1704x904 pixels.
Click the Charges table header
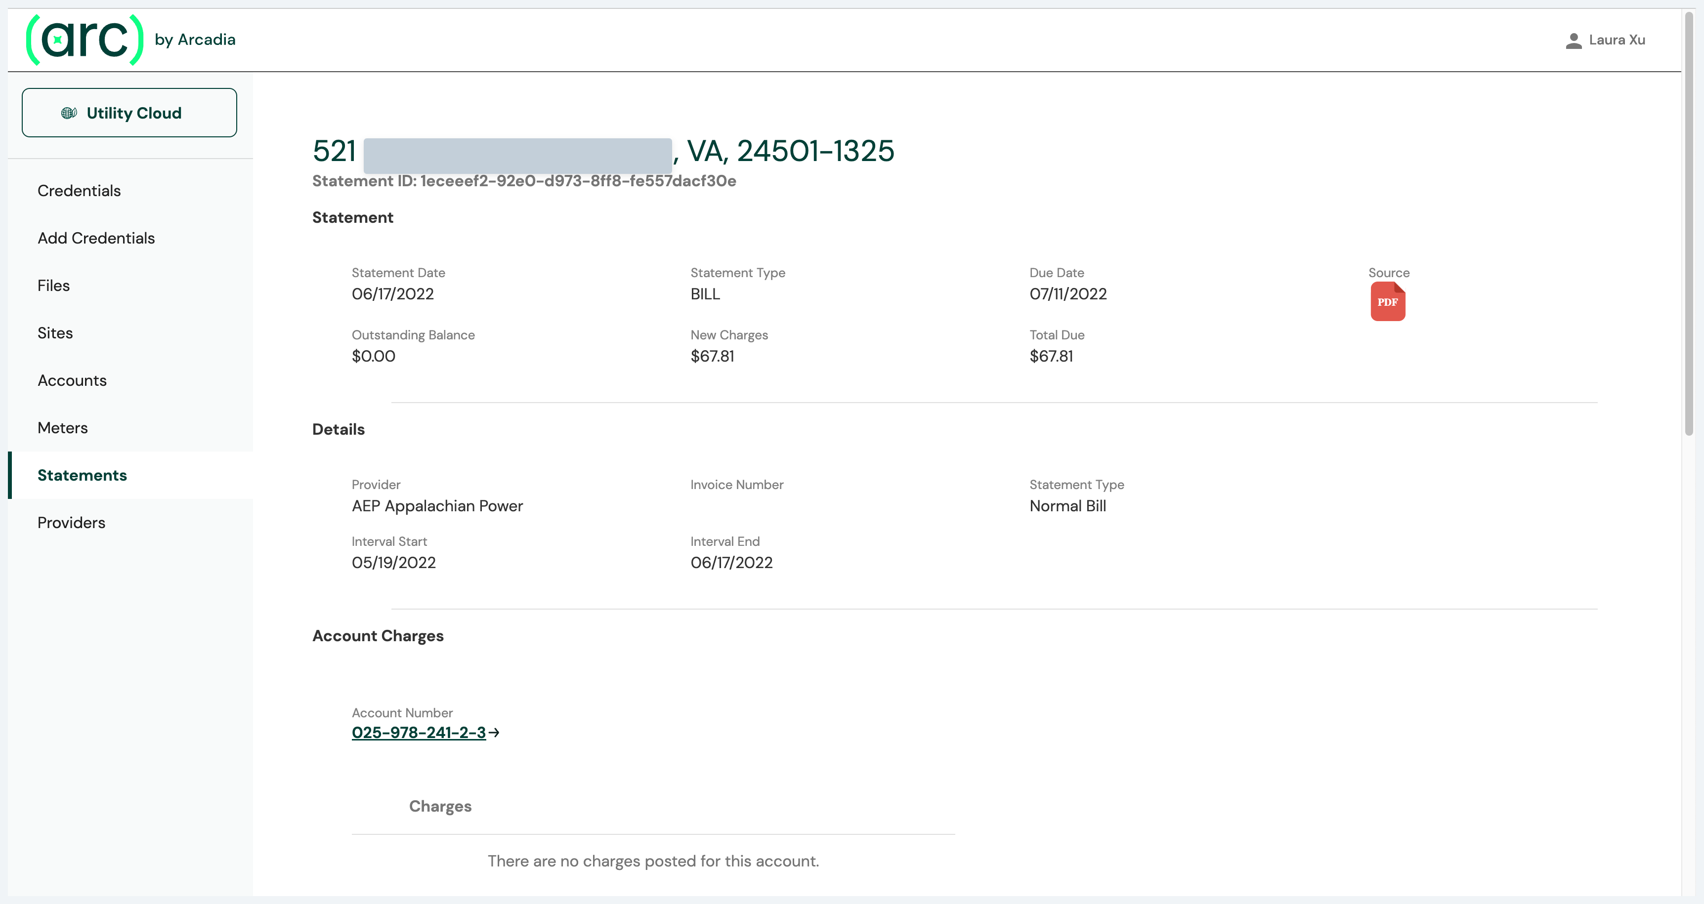[x=440, y=806]
